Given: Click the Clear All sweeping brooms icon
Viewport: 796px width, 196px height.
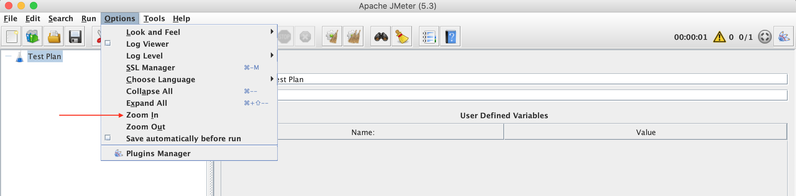Looking at the screenshot, I should point(354,36).
